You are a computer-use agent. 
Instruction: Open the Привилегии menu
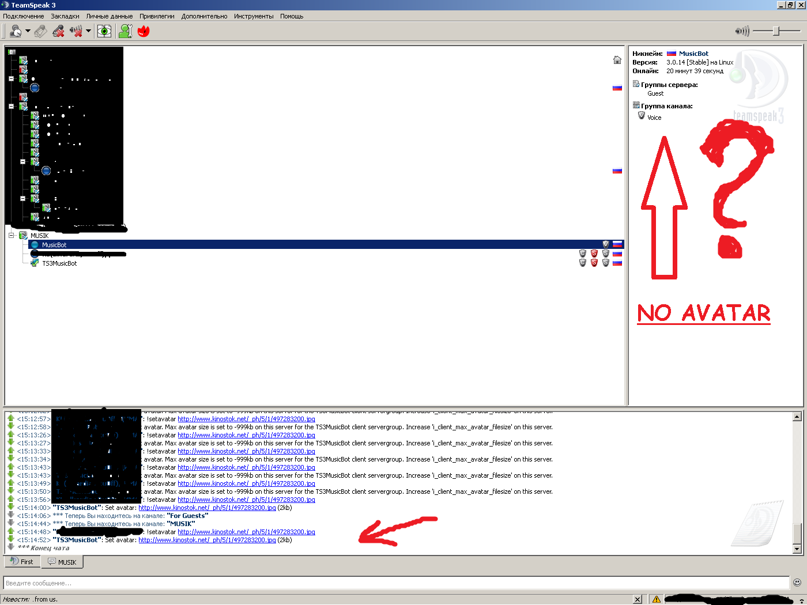coord(157,16)
